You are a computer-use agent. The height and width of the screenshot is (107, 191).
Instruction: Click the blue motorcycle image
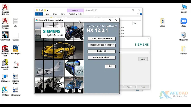[74, 32]
